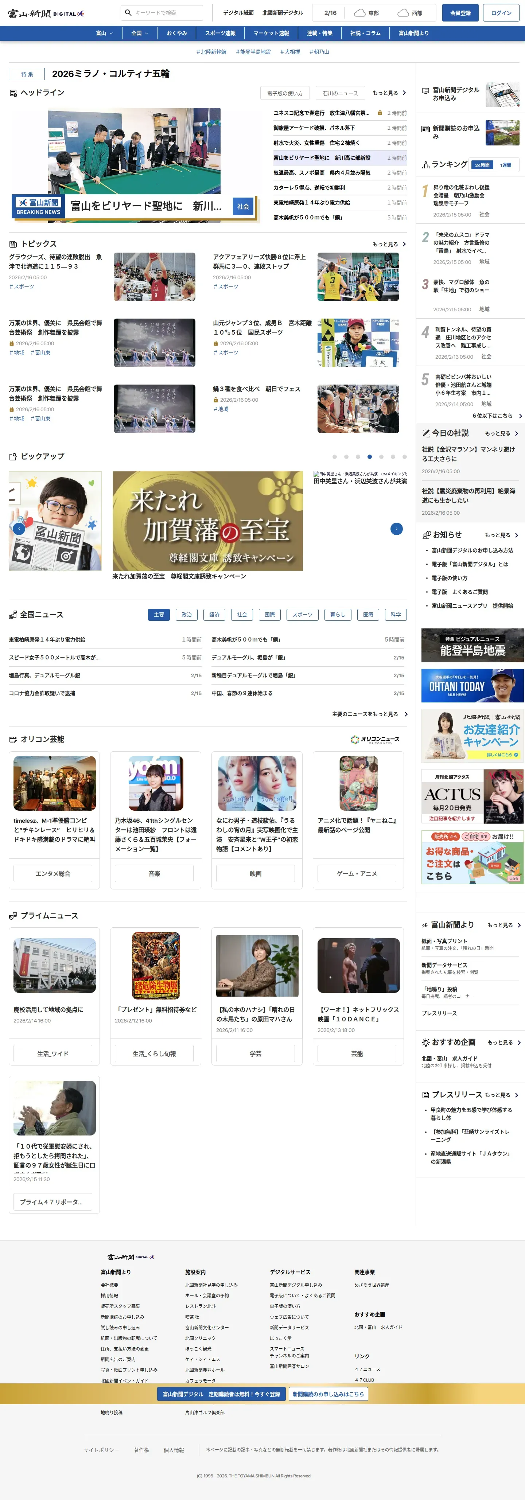Click the ヘッドライン もっと見る chevron
Viewport: 525px width, 1500px height.
click(x=404, y=93)
